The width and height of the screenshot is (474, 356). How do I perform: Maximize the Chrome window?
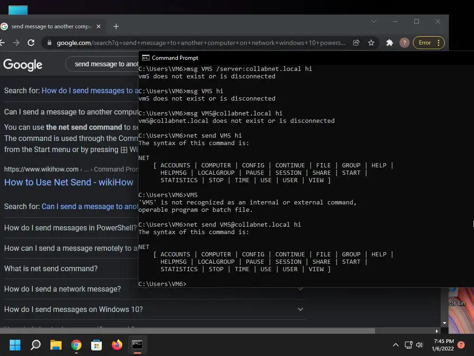click(417, 21)
